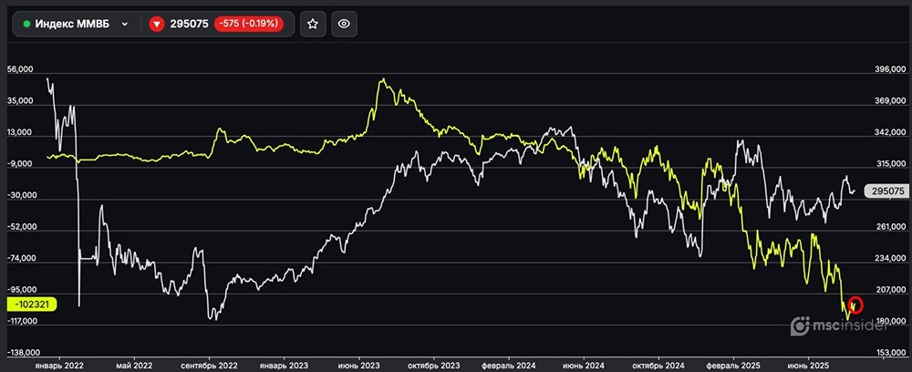Image resolution: width=912 pixels, height=372 pixels.
Task: Click the -52,000 left axis value
Action: click(x=22, y=227)
